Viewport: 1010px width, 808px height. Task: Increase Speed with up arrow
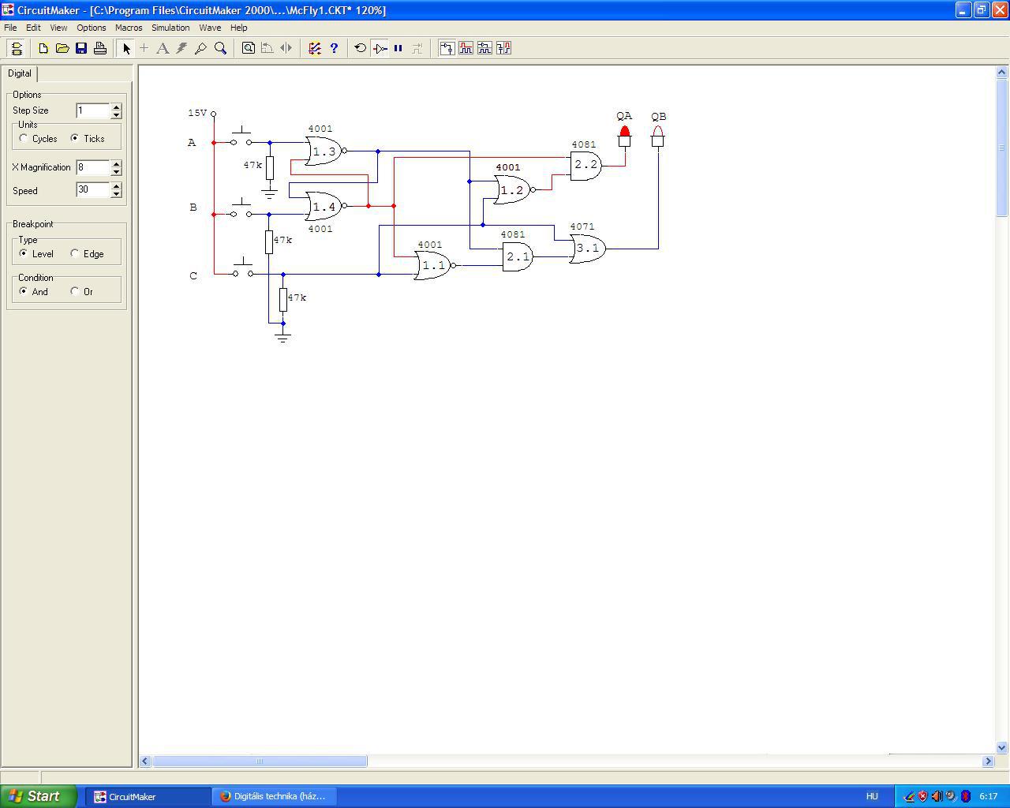(x=116, y=186)
